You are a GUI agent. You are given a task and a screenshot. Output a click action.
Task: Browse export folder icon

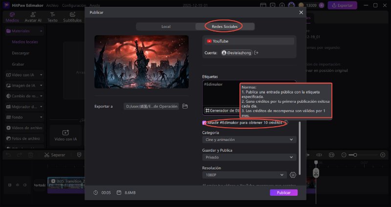(x=185, y=106)
